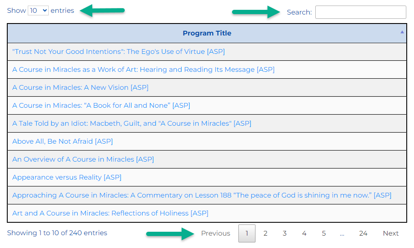The height and width of the screenshot is (248, 414).
Task: Open A Course in Miracles as a Work of Art
Action: [x=143, y=70]
